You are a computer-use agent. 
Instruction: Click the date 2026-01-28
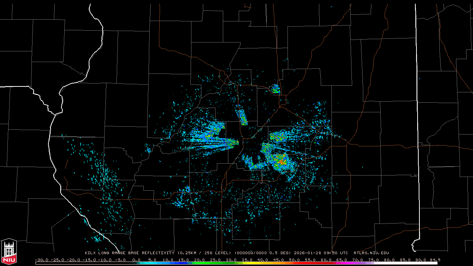pos(307,253)
